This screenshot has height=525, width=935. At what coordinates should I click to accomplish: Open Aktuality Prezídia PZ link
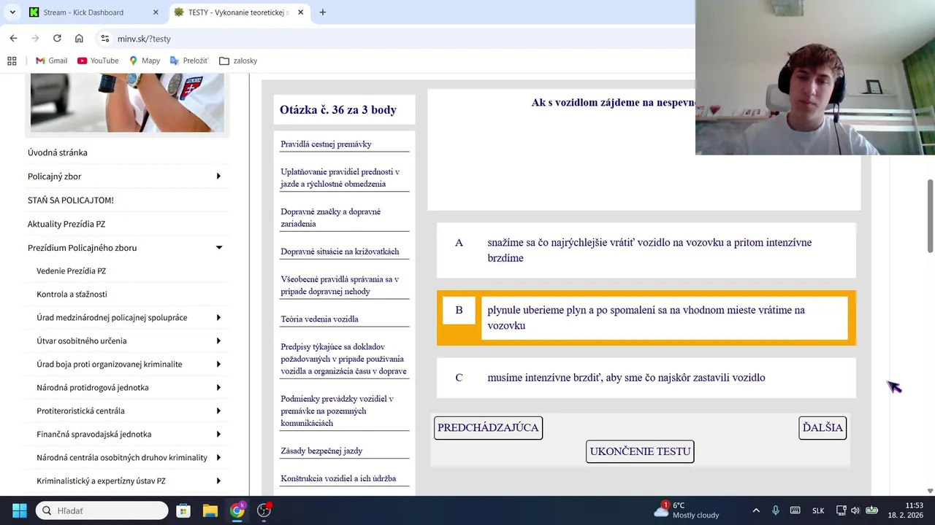click(66, 224)
